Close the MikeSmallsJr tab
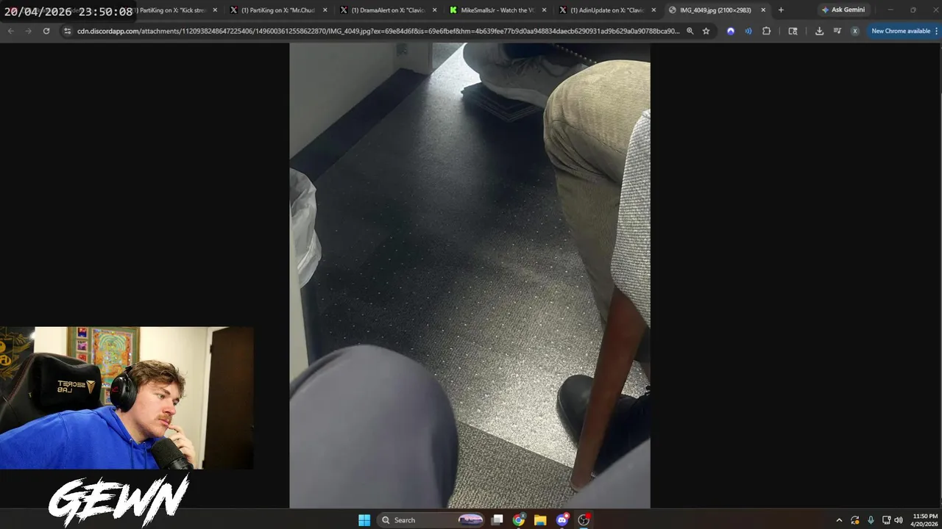The height and width of the screenshot is (529, 942). click(x=544, y=10)
